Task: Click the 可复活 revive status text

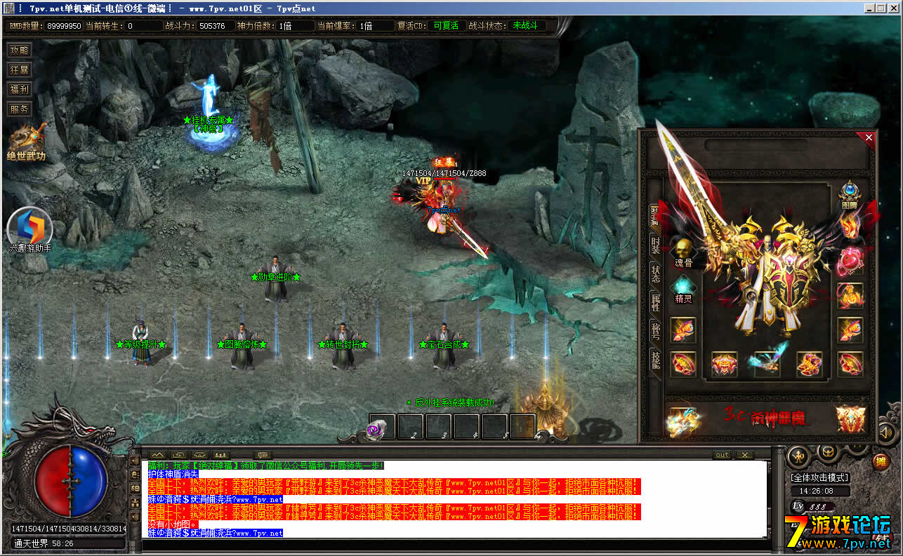Action: coord(446,25)
